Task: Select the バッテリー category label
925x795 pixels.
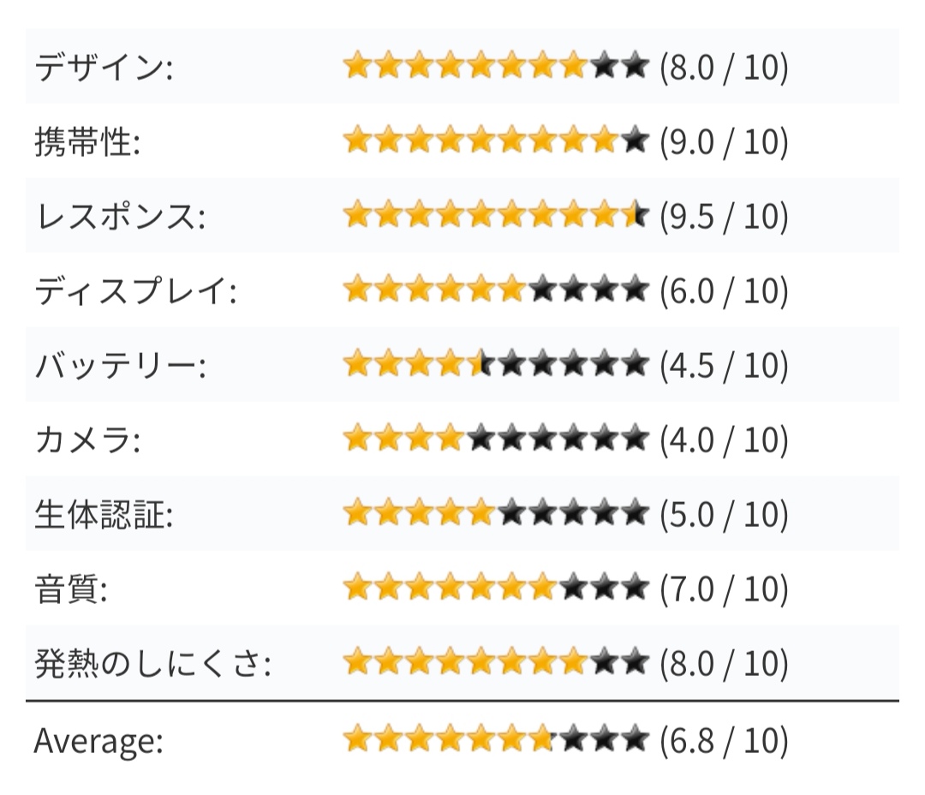Action: [x=120, y=365]
